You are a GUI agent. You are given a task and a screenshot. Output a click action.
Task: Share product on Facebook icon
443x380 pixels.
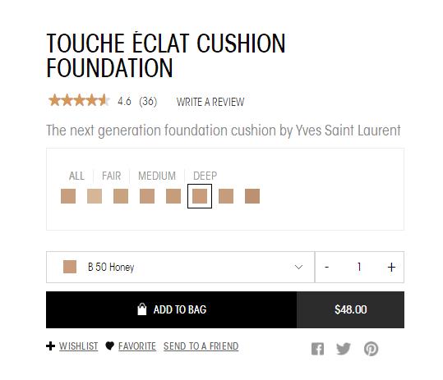(317, 349)
